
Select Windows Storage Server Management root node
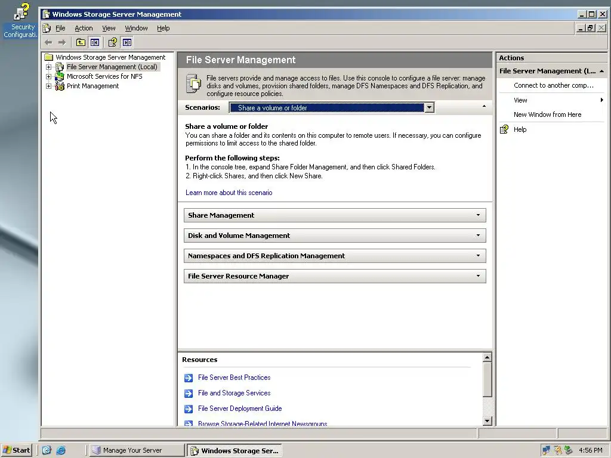(110, 57)
